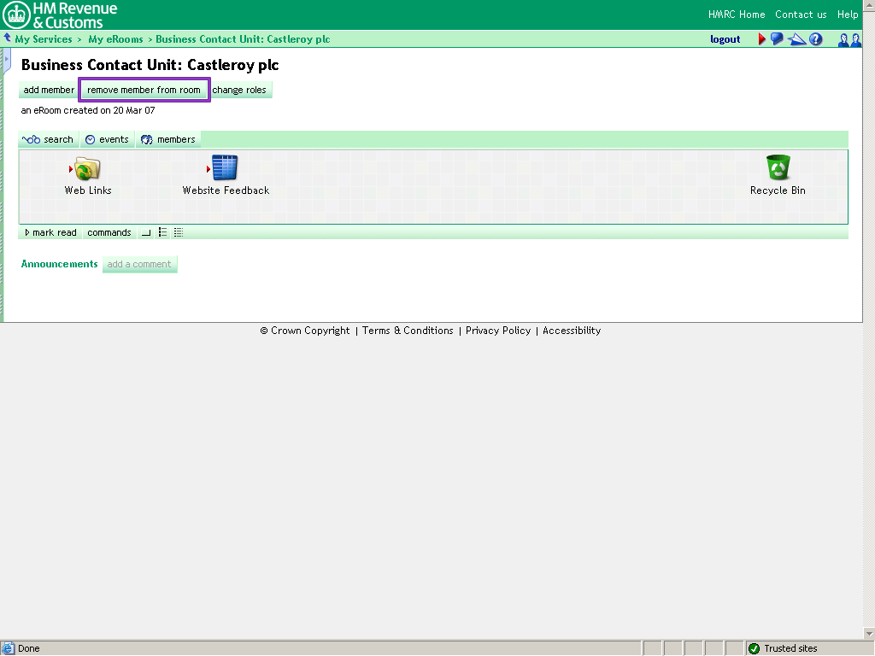This screenshot has width=875, height=656.
Task: Open the Website Feedback database icon
Action: (225, 168)
